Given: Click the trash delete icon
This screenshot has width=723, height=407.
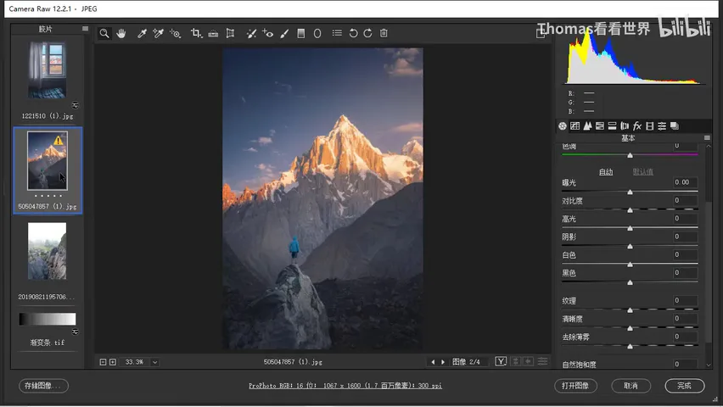Looking at the screenshot, I should 384,33.
